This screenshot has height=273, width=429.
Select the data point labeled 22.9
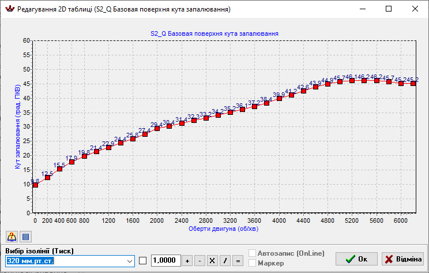pos(108,147)
